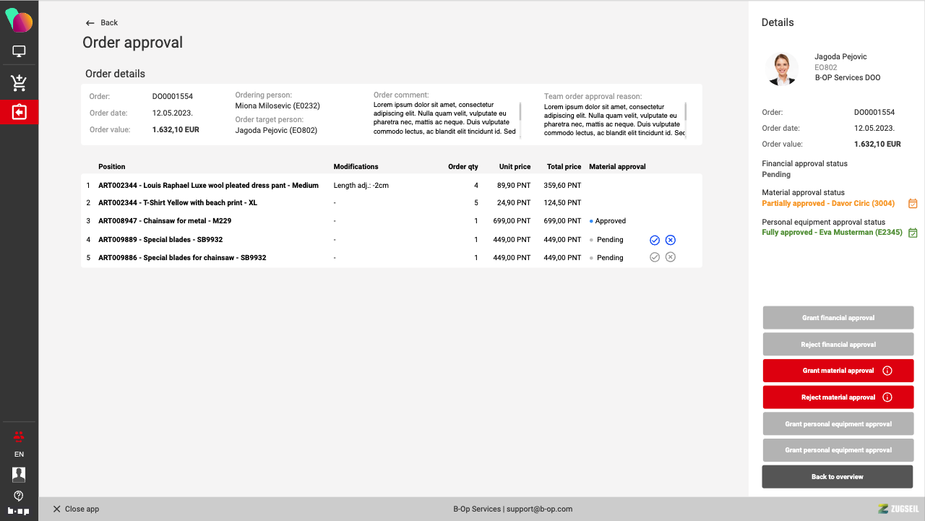This screenshot has width=925, height=521.
Task: Open orange calendar icon for material approval
Action: (x=913, y=204)
